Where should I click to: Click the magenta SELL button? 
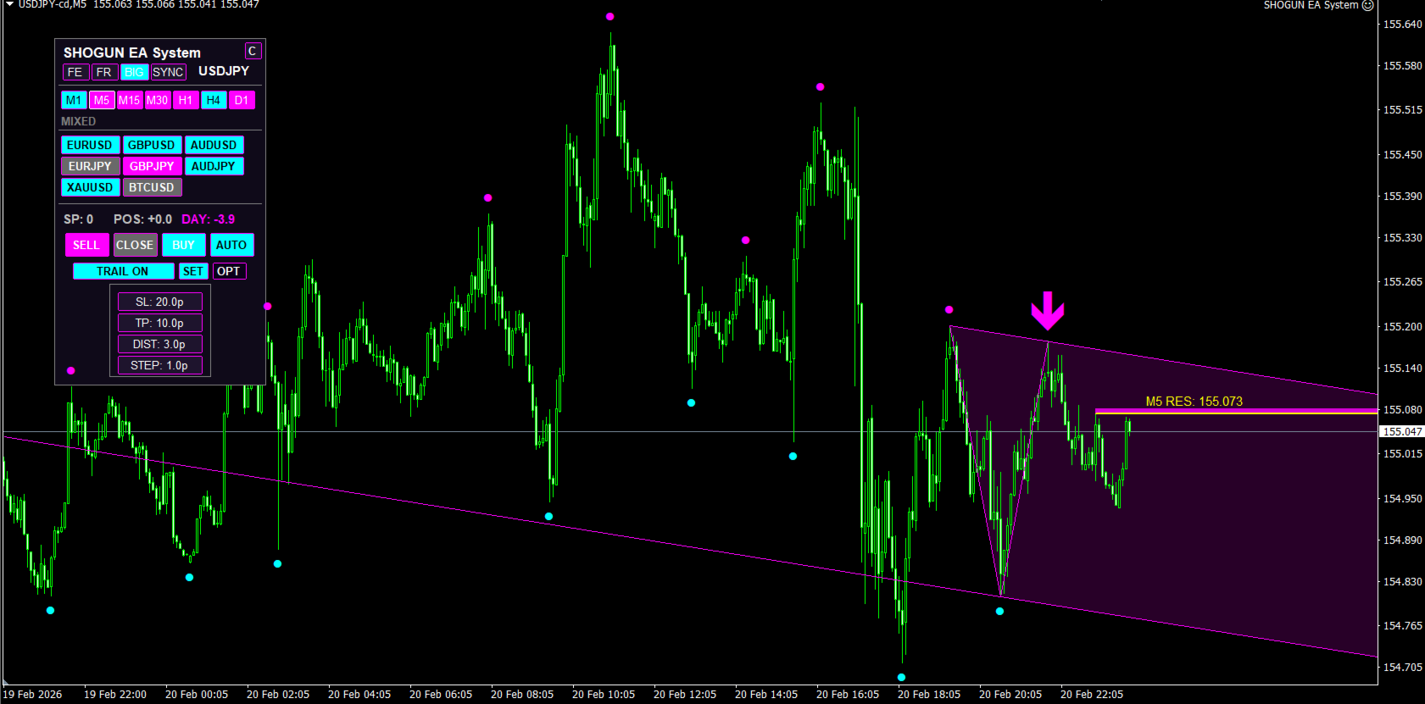[x=86, y=245]
